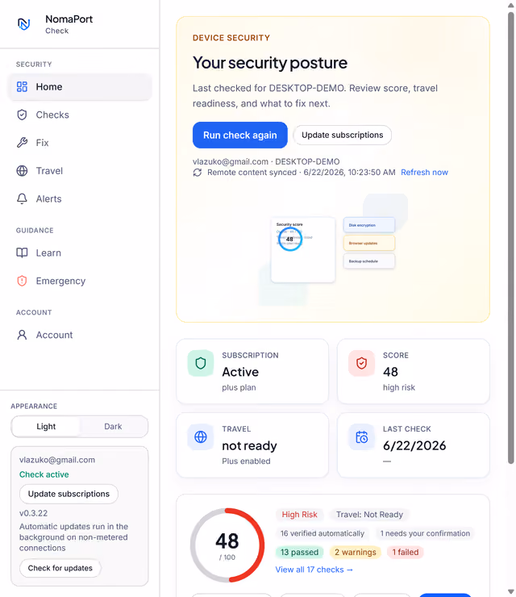Image resolution: width=516 pixels, height=597 pixels.
Task: Open the Alerts page
Action: click(x=80, y=198)
